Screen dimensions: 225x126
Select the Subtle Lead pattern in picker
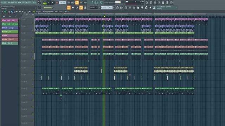click(x=10, y=31)
